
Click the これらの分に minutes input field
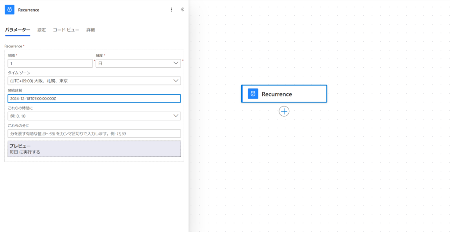point(94,134)
